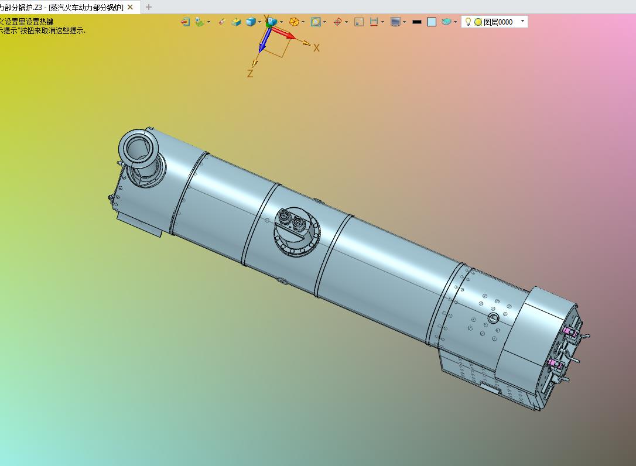This screenshot has width=636, height=466.
Task: Open a new tab with plus button
Action: [148, 7]
